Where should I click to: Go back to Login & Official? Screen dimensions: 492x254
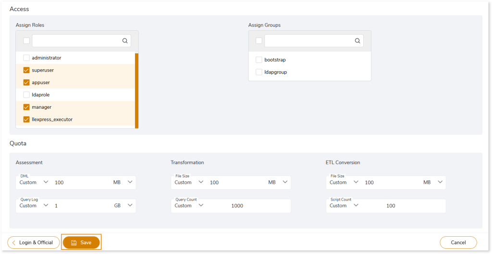(x=34, y=242)
